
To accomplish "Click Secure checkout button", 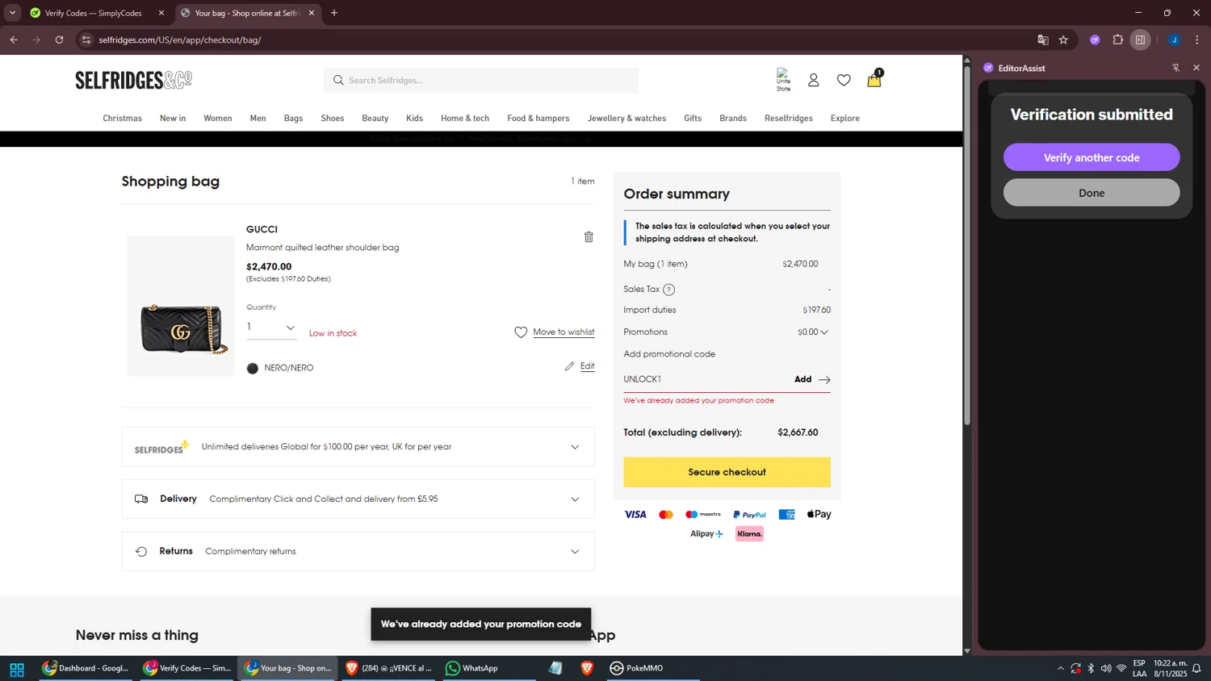I will click(x=727, y=472).
